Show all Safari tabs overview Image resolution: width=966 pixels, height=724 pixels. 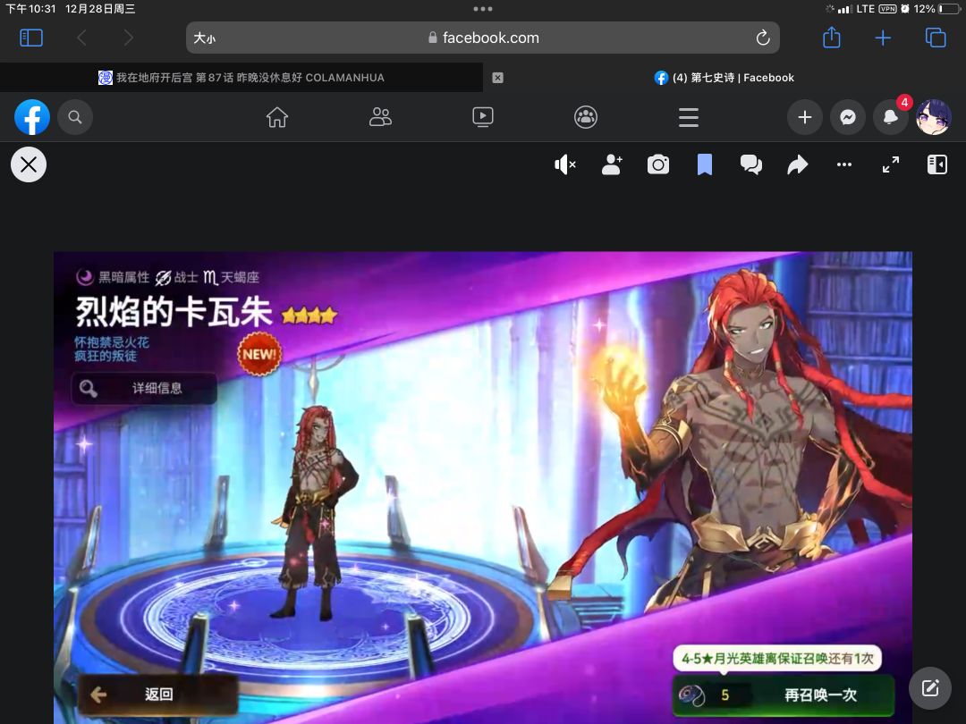pyautogui.click(x=936, y=38)
